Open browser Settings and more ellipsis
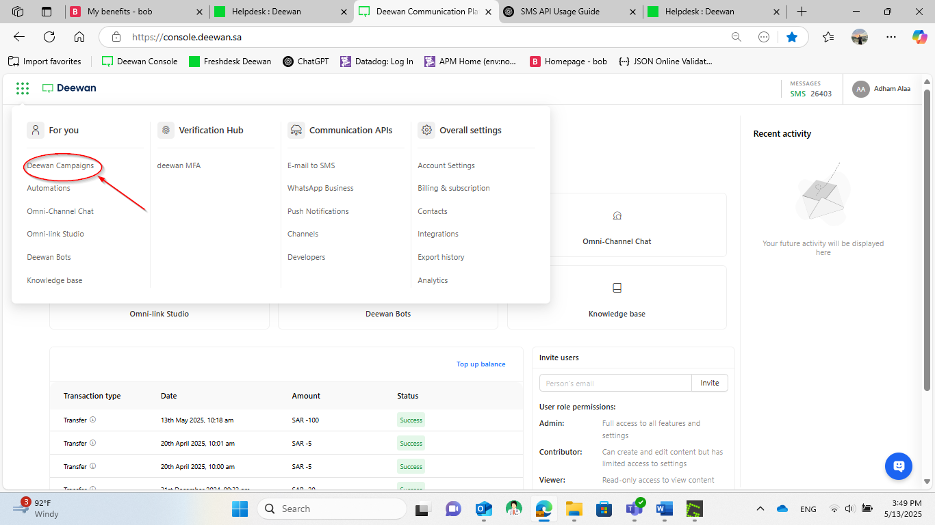Image resolution: width=935 pixels, height=525 pixels. tap(891, 37)
